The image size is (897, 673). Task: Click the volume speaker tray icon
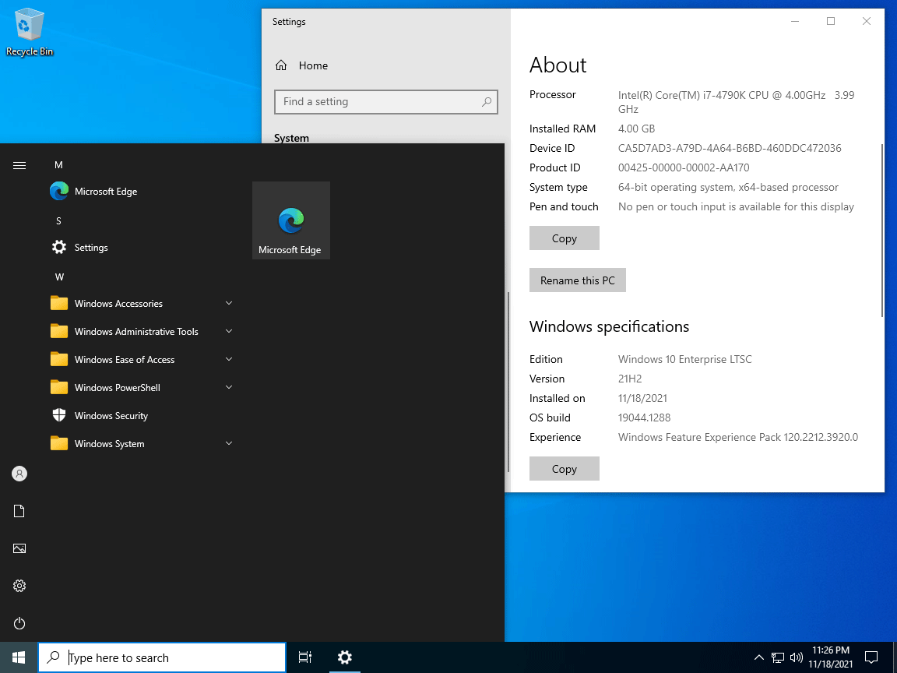797,657
